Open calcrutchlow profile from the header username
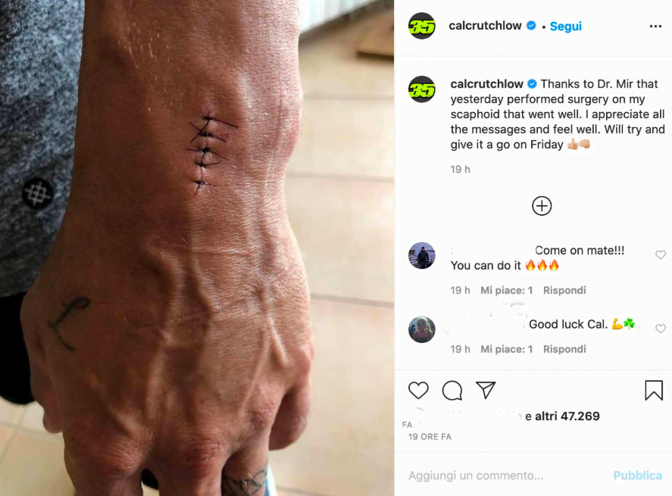 tap(485, 26)
